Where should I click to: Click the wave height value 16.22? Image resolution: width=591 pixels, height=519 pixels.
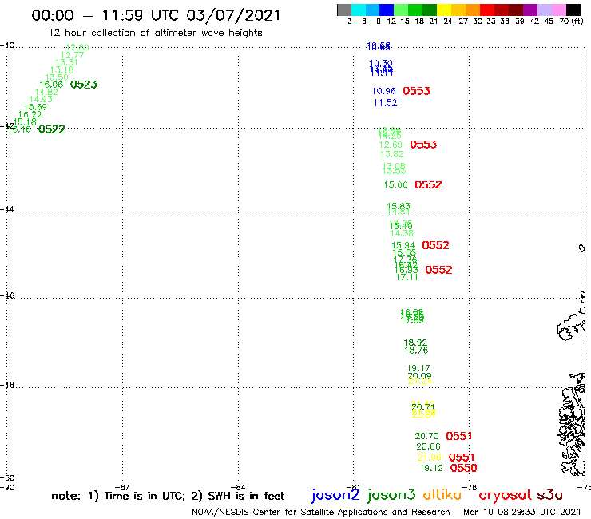(x=30, y=115)
